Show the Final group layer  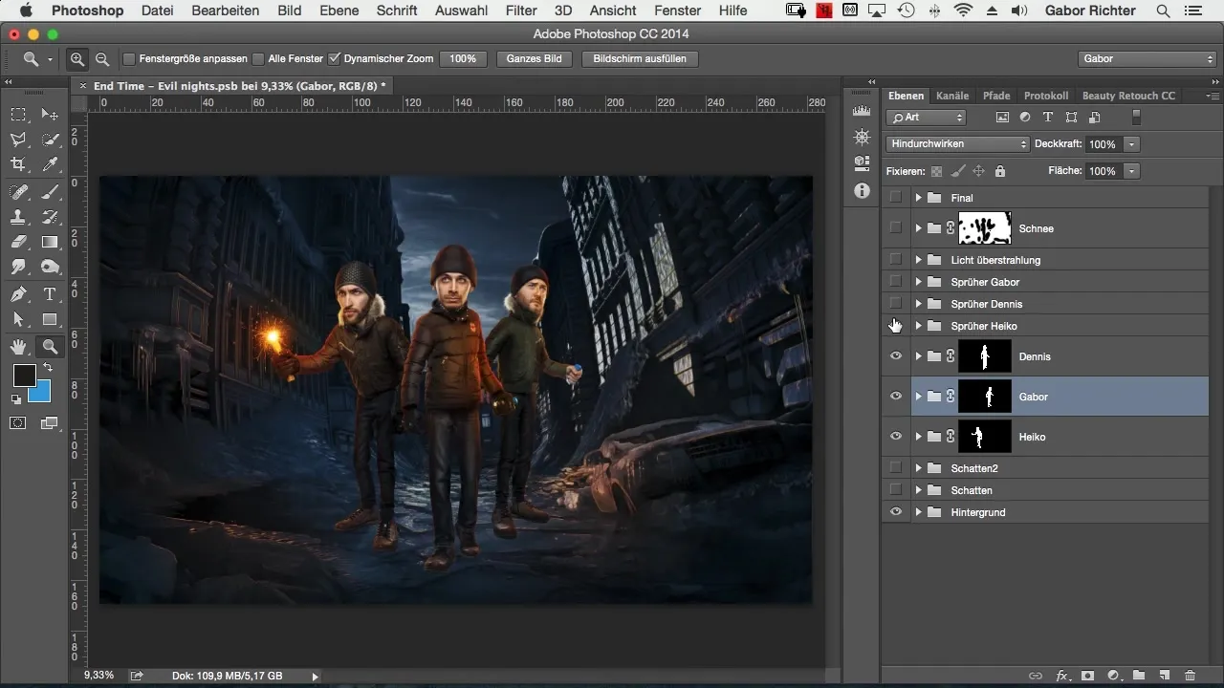[895, 198]
